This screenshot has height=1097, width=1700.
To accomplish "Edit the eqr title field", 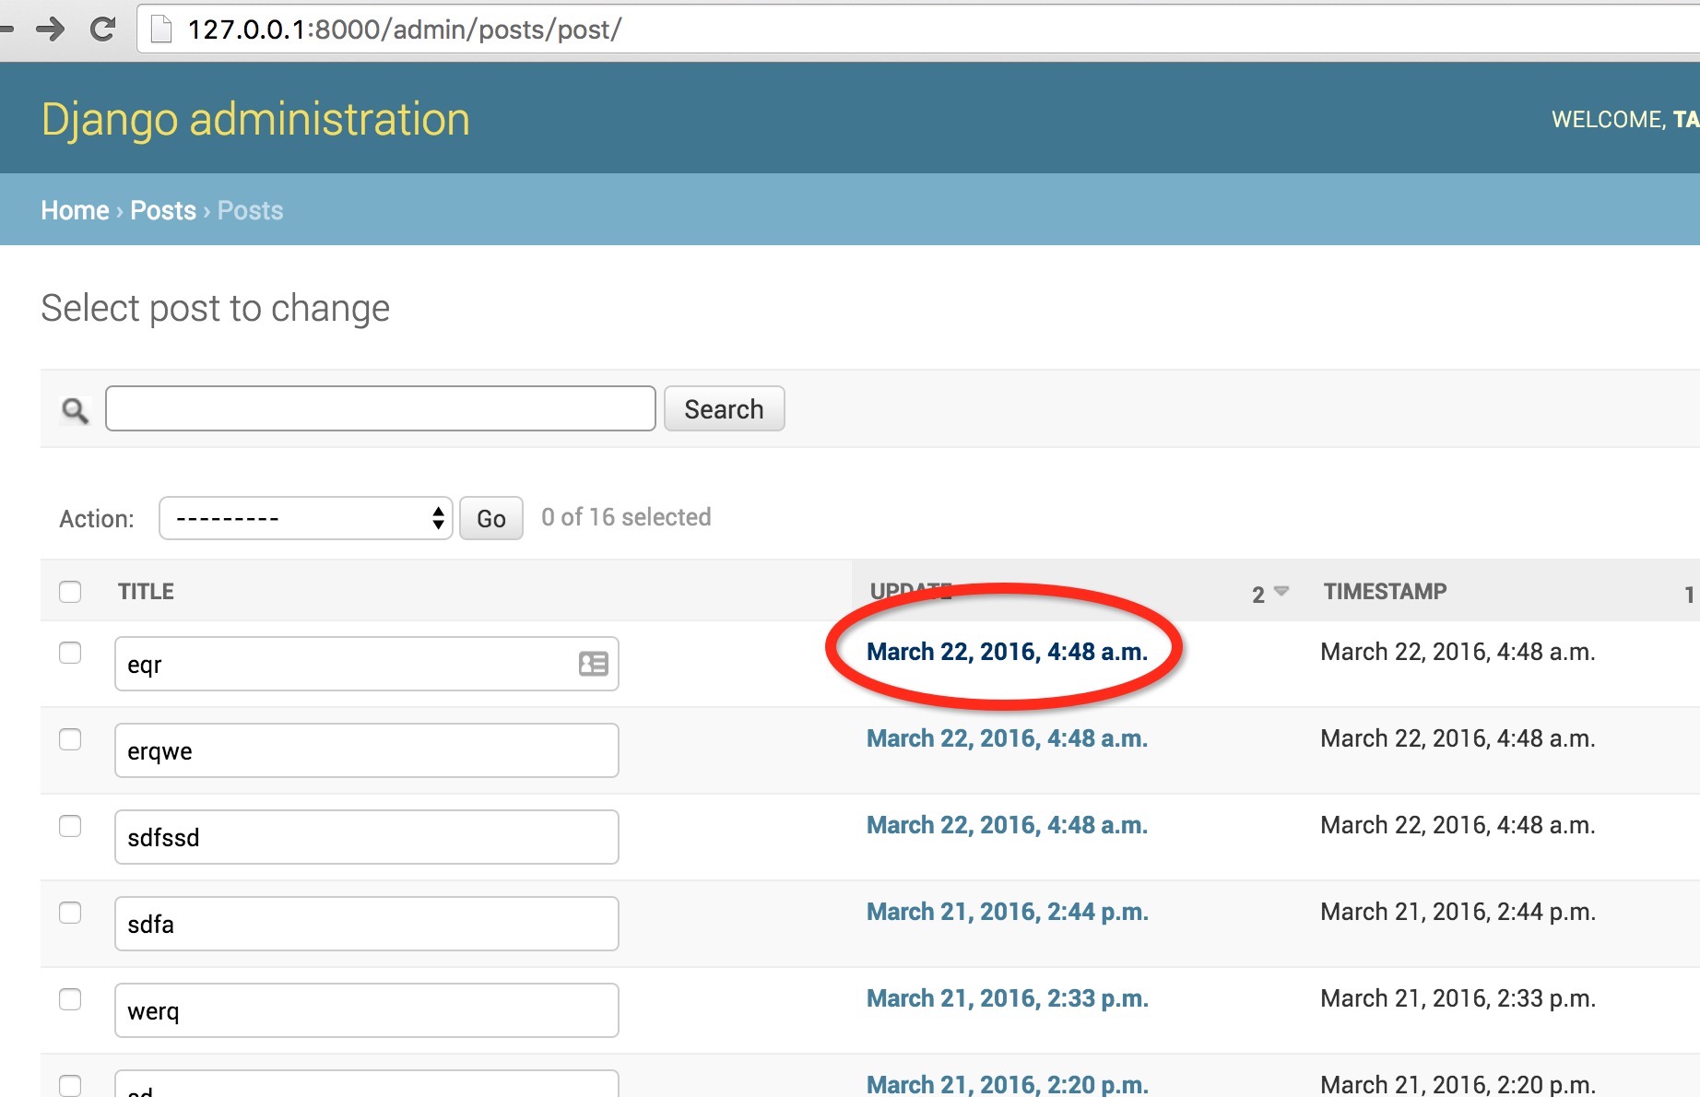I will point(367,664).
